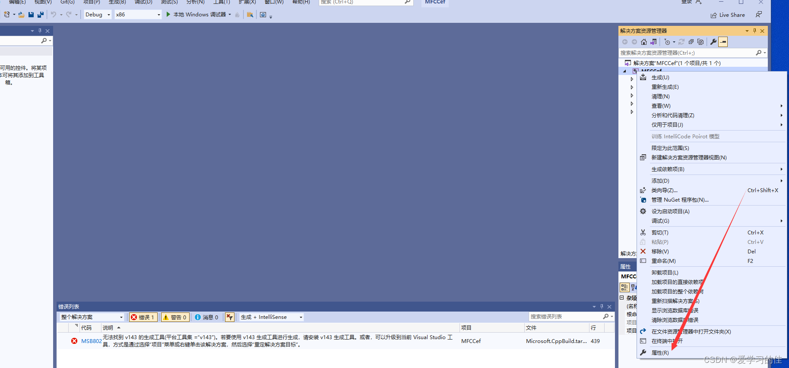Open 视图(V) menu in menu bar
The width and height of the screenshot is (789, 368).
(43, 2)
